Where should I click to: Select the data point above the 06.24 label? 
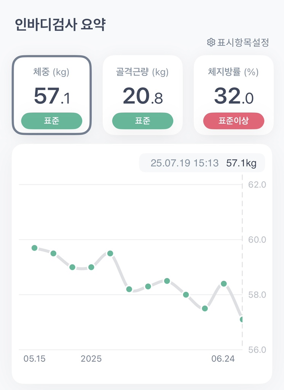(224, 284)
